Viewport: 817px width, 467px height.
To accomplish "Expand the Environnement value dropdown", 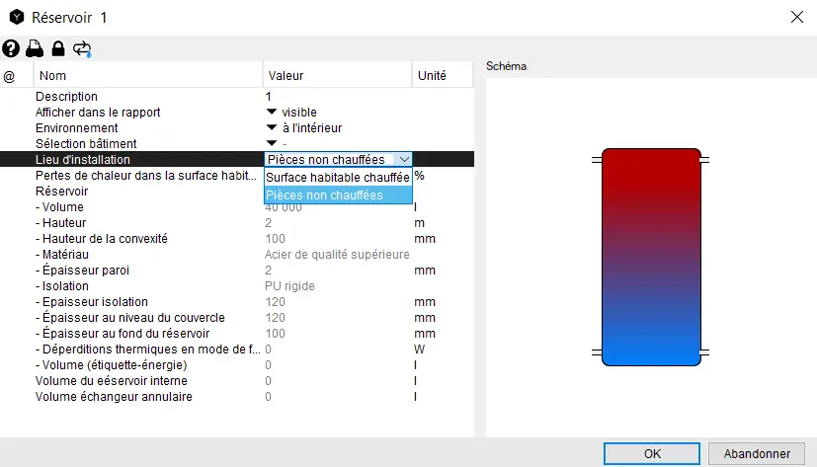I will 272,128.
